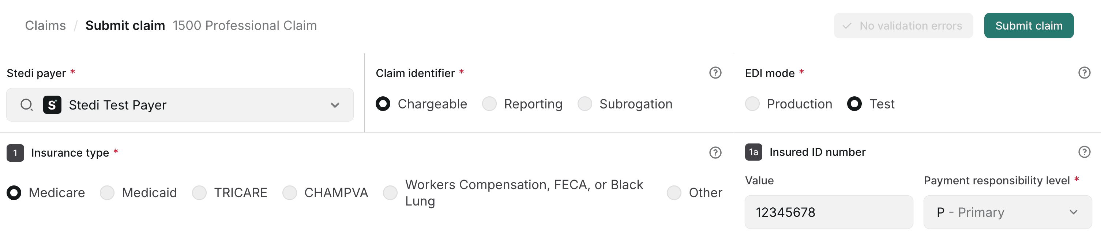Screen dimensions: 1101x238
Task: Click the '1' badge beside Insurance type
Action: (15, 153)
